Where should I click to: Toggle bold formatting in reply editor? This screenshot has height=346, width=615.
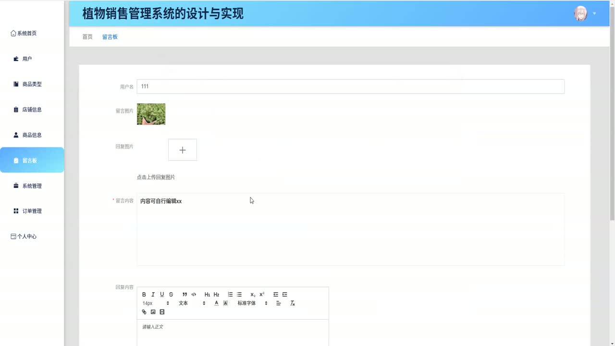(144, 295)
